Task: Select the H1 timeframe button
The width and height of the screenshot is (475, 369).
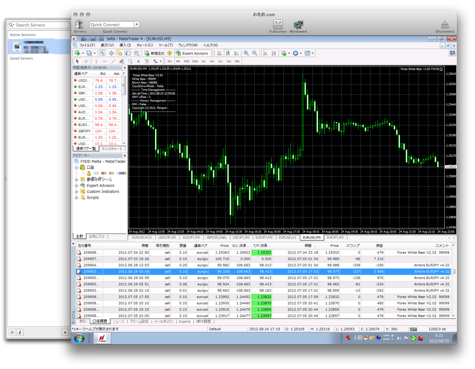Action: pos(204,61)
